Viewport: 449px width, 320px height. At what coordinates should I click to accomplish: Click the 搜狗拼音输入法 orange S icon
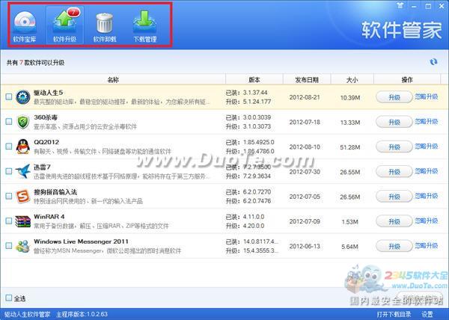click(x=23, y=196)
